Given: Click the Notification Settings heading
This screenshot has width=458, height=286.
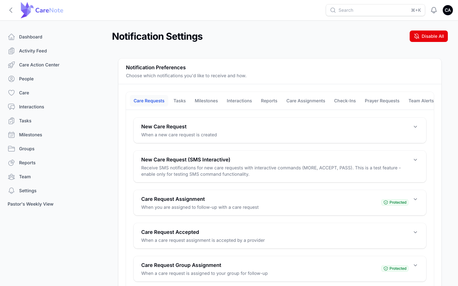Looking at the screenshot, I should pyautogui.click(x=157, y=37).
